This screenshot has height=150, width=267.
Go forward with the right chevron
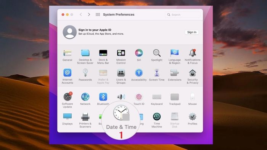click(x=89, y=14)
